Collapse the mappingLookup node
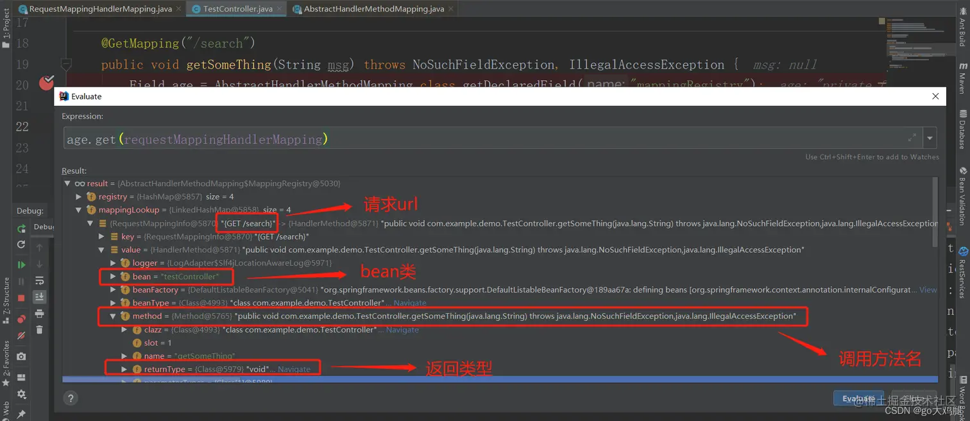 click(79, 210)
